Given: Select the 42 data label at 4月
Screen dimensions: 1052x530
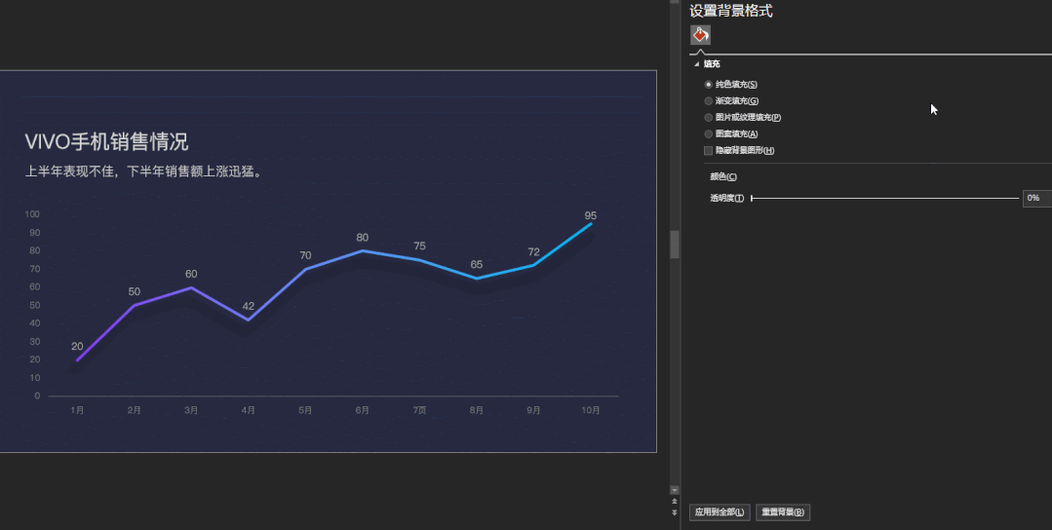Looking at the screenshot, I should (x=249, y=306).
